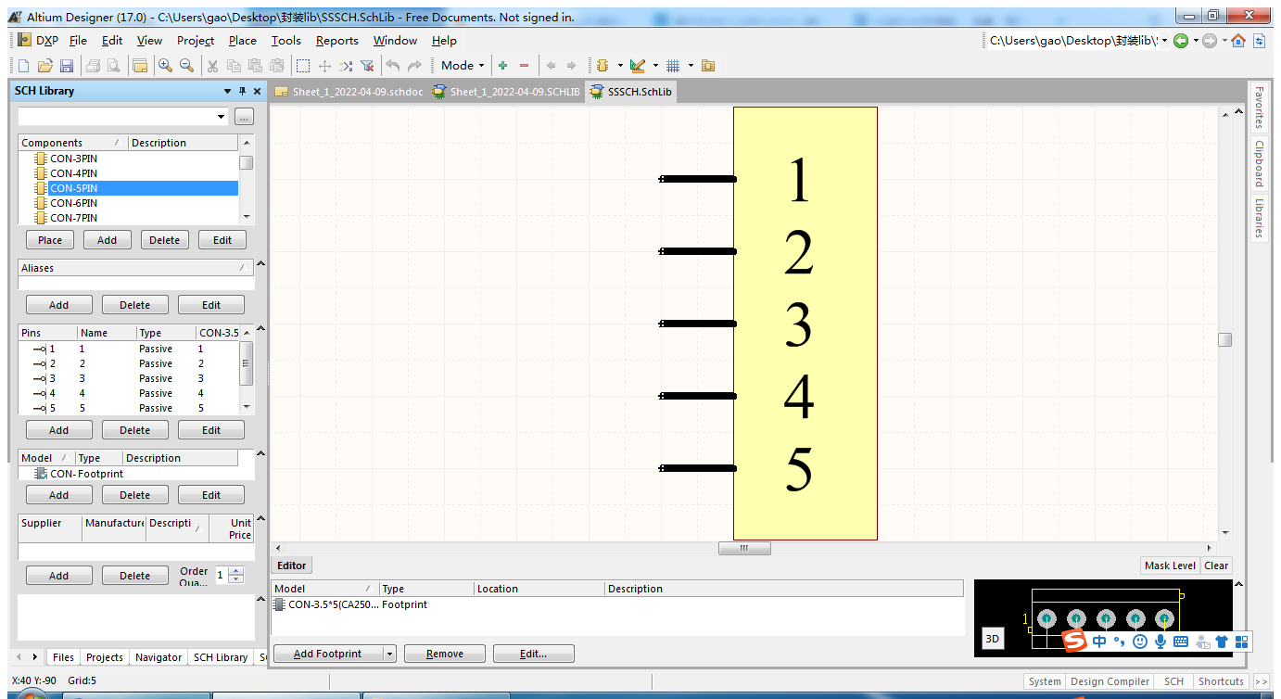This screenshot has width=1281, height=699.
Task: Open the Mode dropdown in the toolbar
Action: point(463,66)
